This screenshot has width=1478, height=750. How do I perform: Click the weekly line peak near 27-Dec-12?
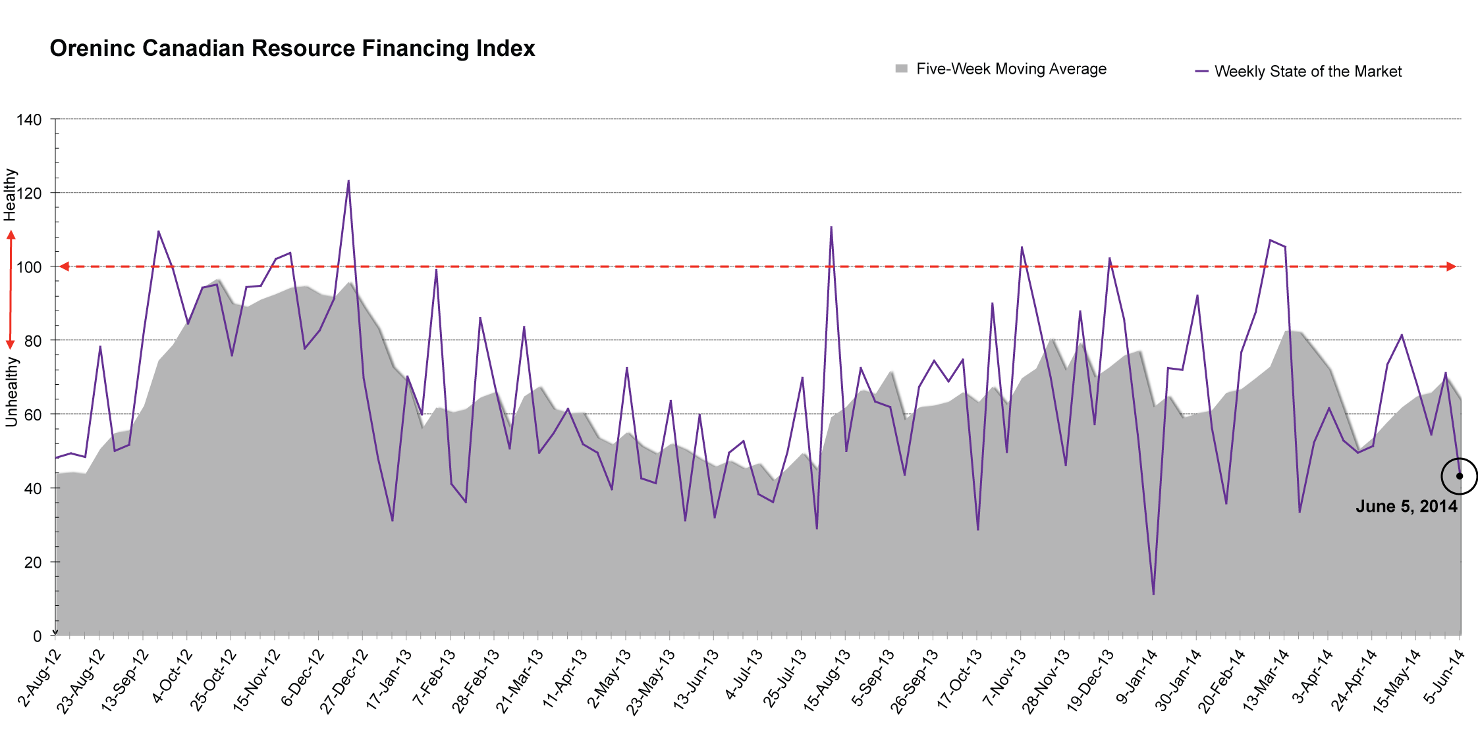[348, 180]
